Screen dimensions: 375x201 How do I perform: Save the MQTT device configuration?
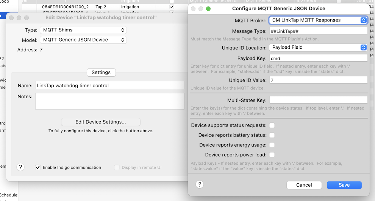(x=344, y=185)
